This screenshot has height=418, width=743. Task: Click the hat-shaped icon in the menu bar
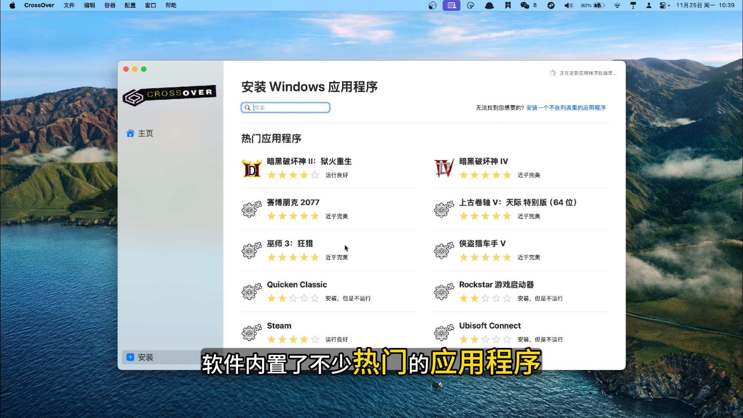[489, 5]
